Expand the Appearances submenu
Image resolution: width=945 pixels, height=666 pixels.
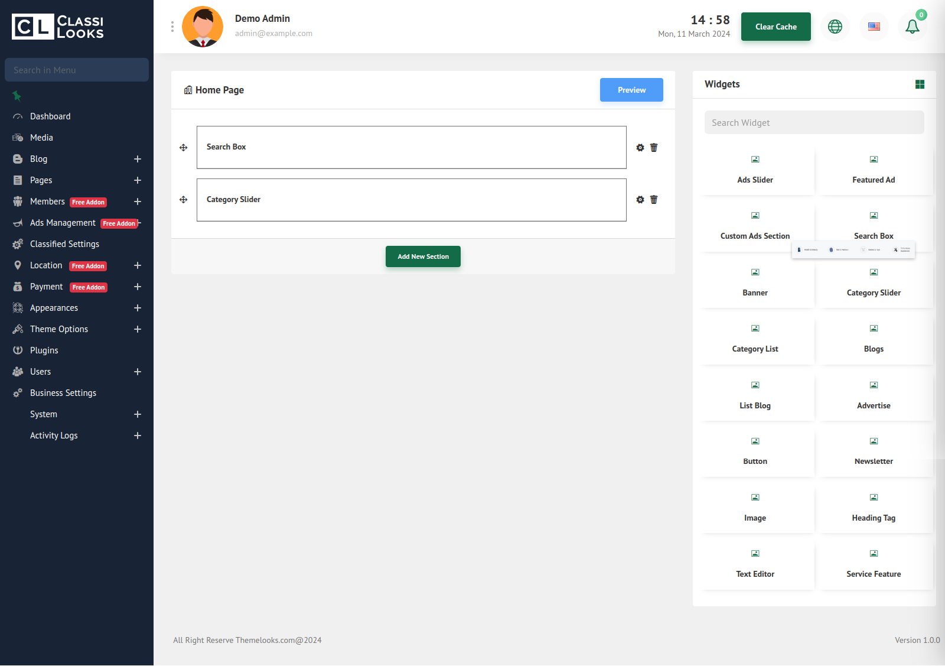click(138, 308)
